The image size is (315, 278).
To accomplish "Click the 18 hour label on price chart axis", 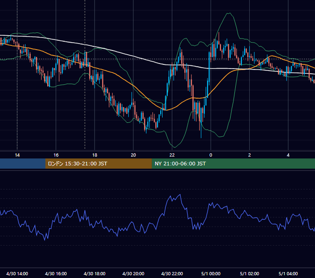I will (x=94, y=155).
